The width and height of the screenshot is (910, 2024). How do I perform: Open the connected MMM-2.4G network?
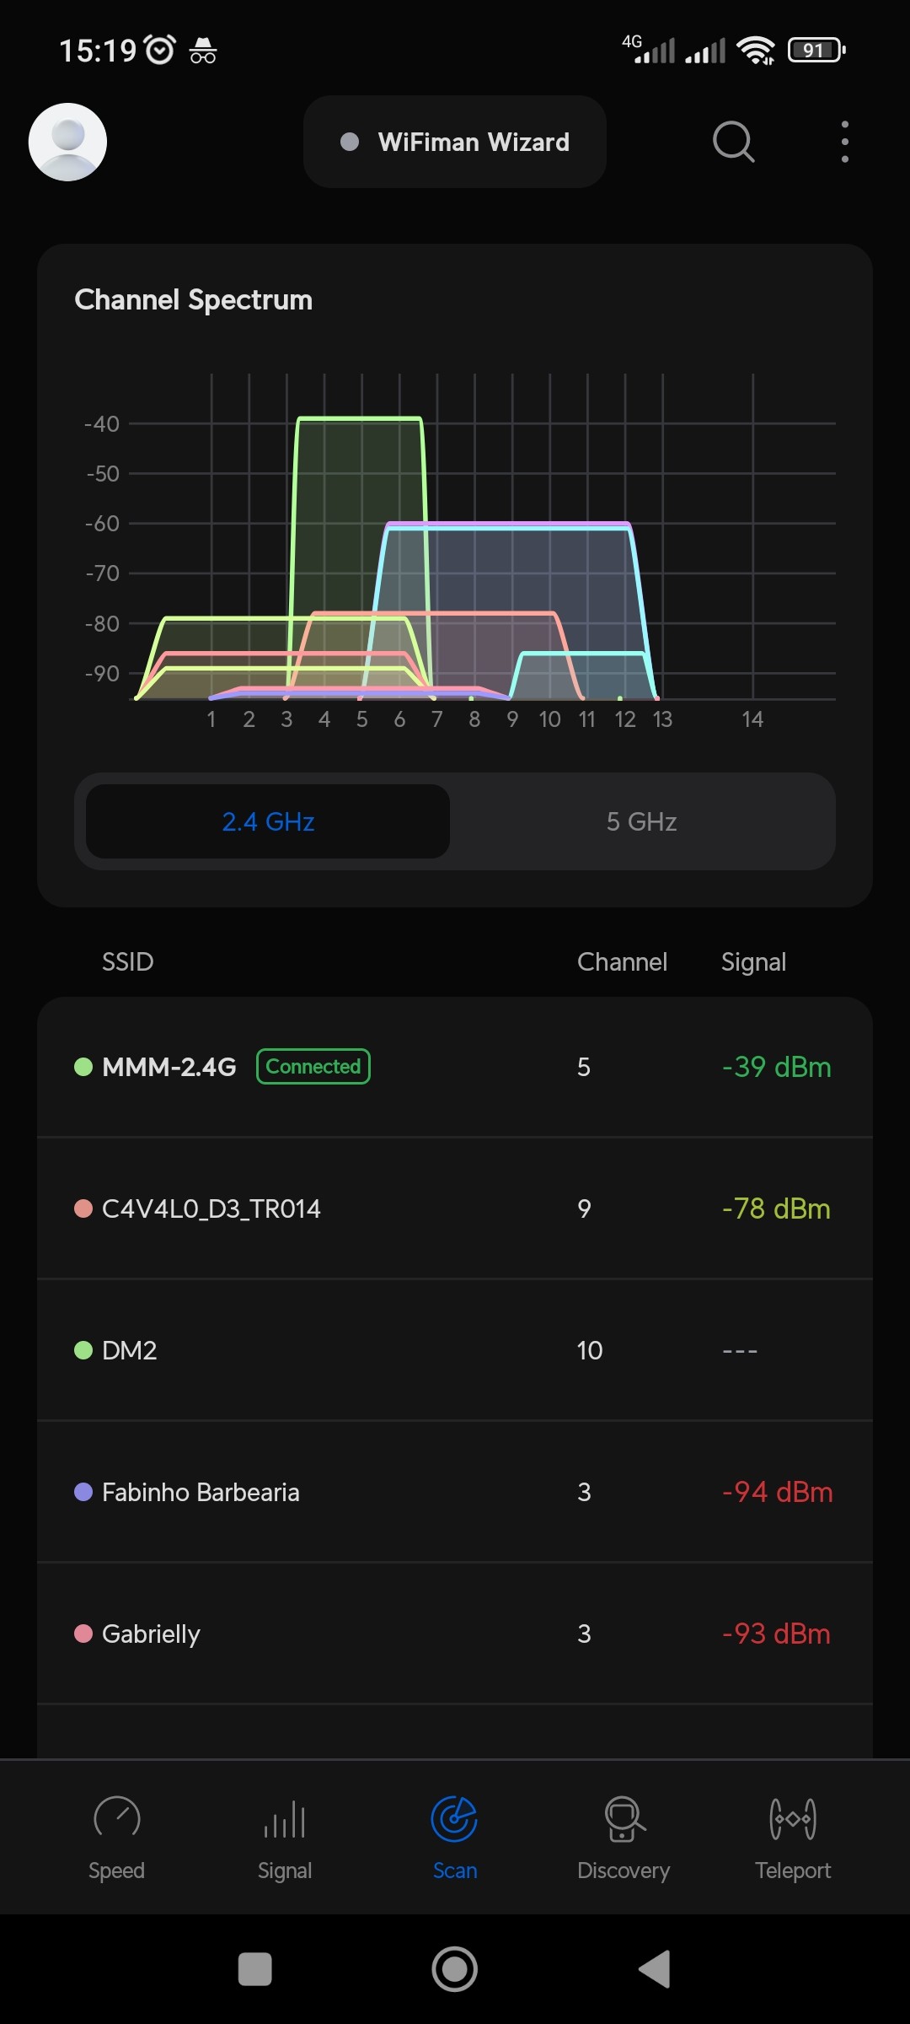(455, 1067)
